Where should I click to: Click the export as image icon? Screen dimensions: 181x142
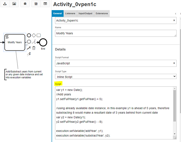click(14, 4)
